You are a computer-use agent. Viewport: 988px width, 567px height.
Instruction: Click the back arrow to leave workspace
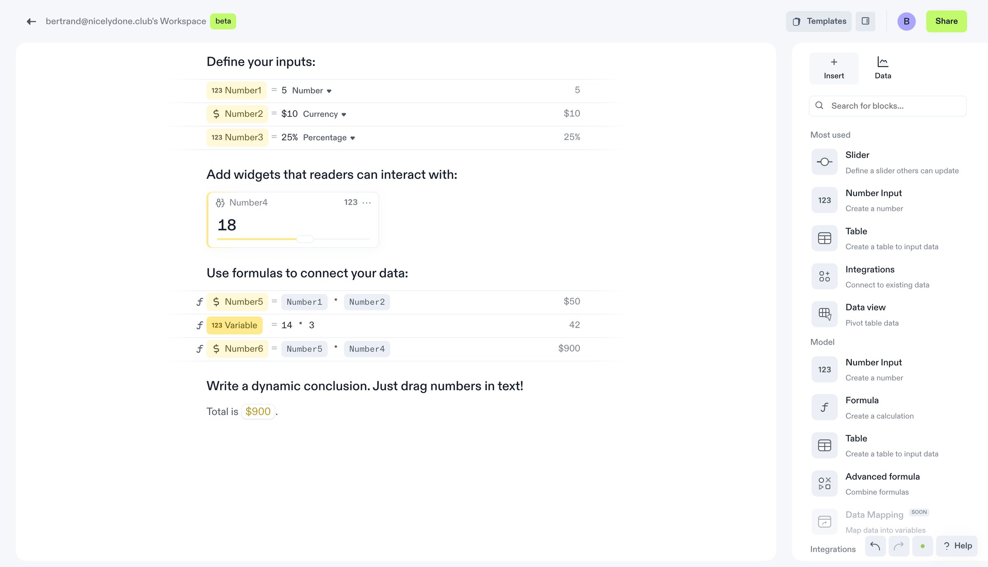[31, 21]
